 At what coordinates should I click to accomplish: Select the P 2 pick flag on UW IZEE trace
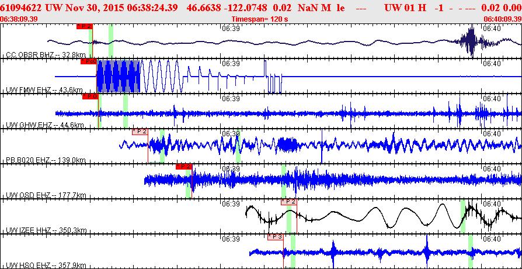click(x=288, y=202)
